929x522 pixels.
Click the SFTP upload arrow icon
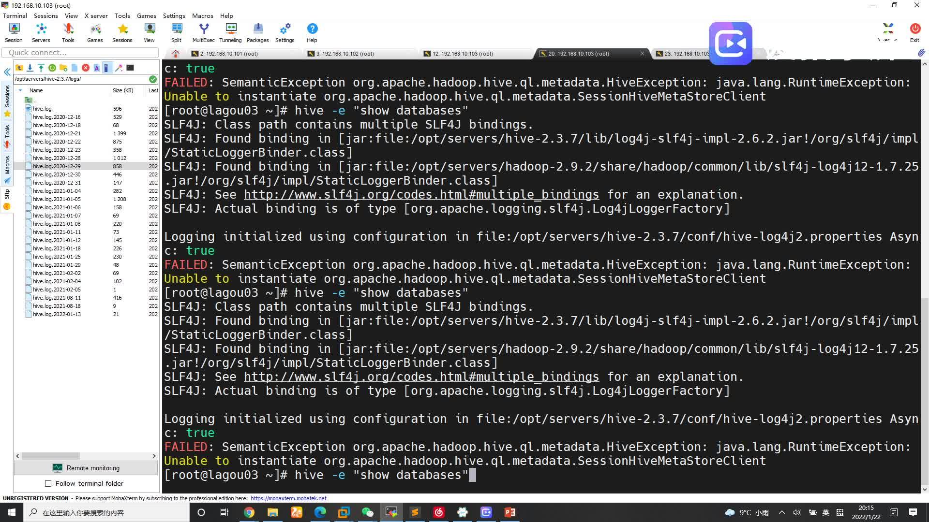41,68
